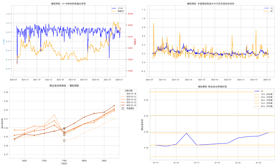
Task: Click the 交易日期 legend heading
Action: tap(128, 91)
